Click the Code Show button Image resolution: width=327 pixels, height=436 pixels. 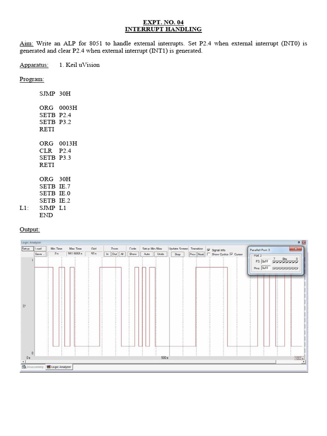pos(133,254)
